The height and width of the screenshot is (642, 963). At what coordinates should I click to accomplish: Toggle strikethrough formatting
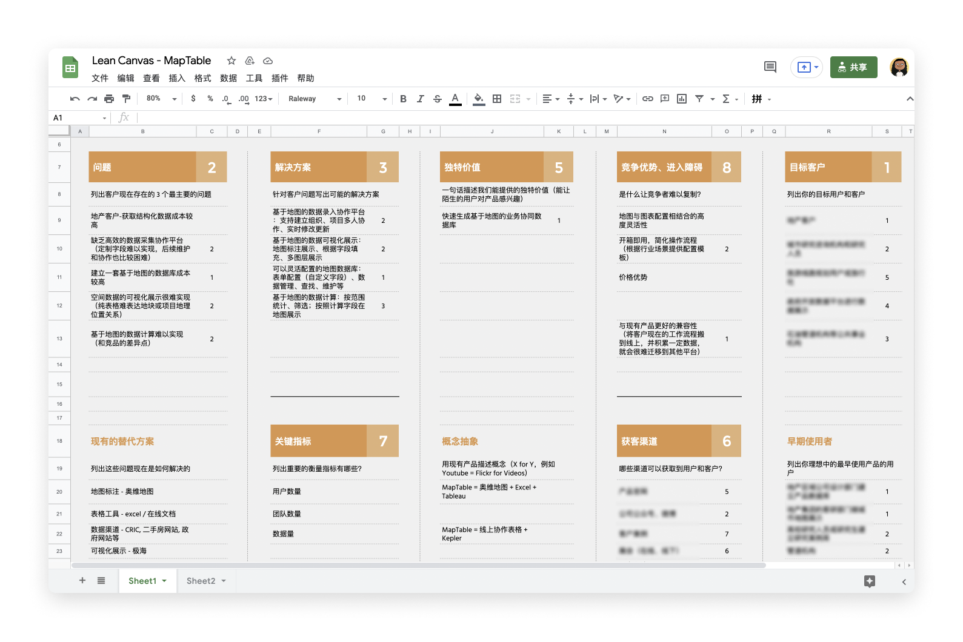click(x=438, y=99)
